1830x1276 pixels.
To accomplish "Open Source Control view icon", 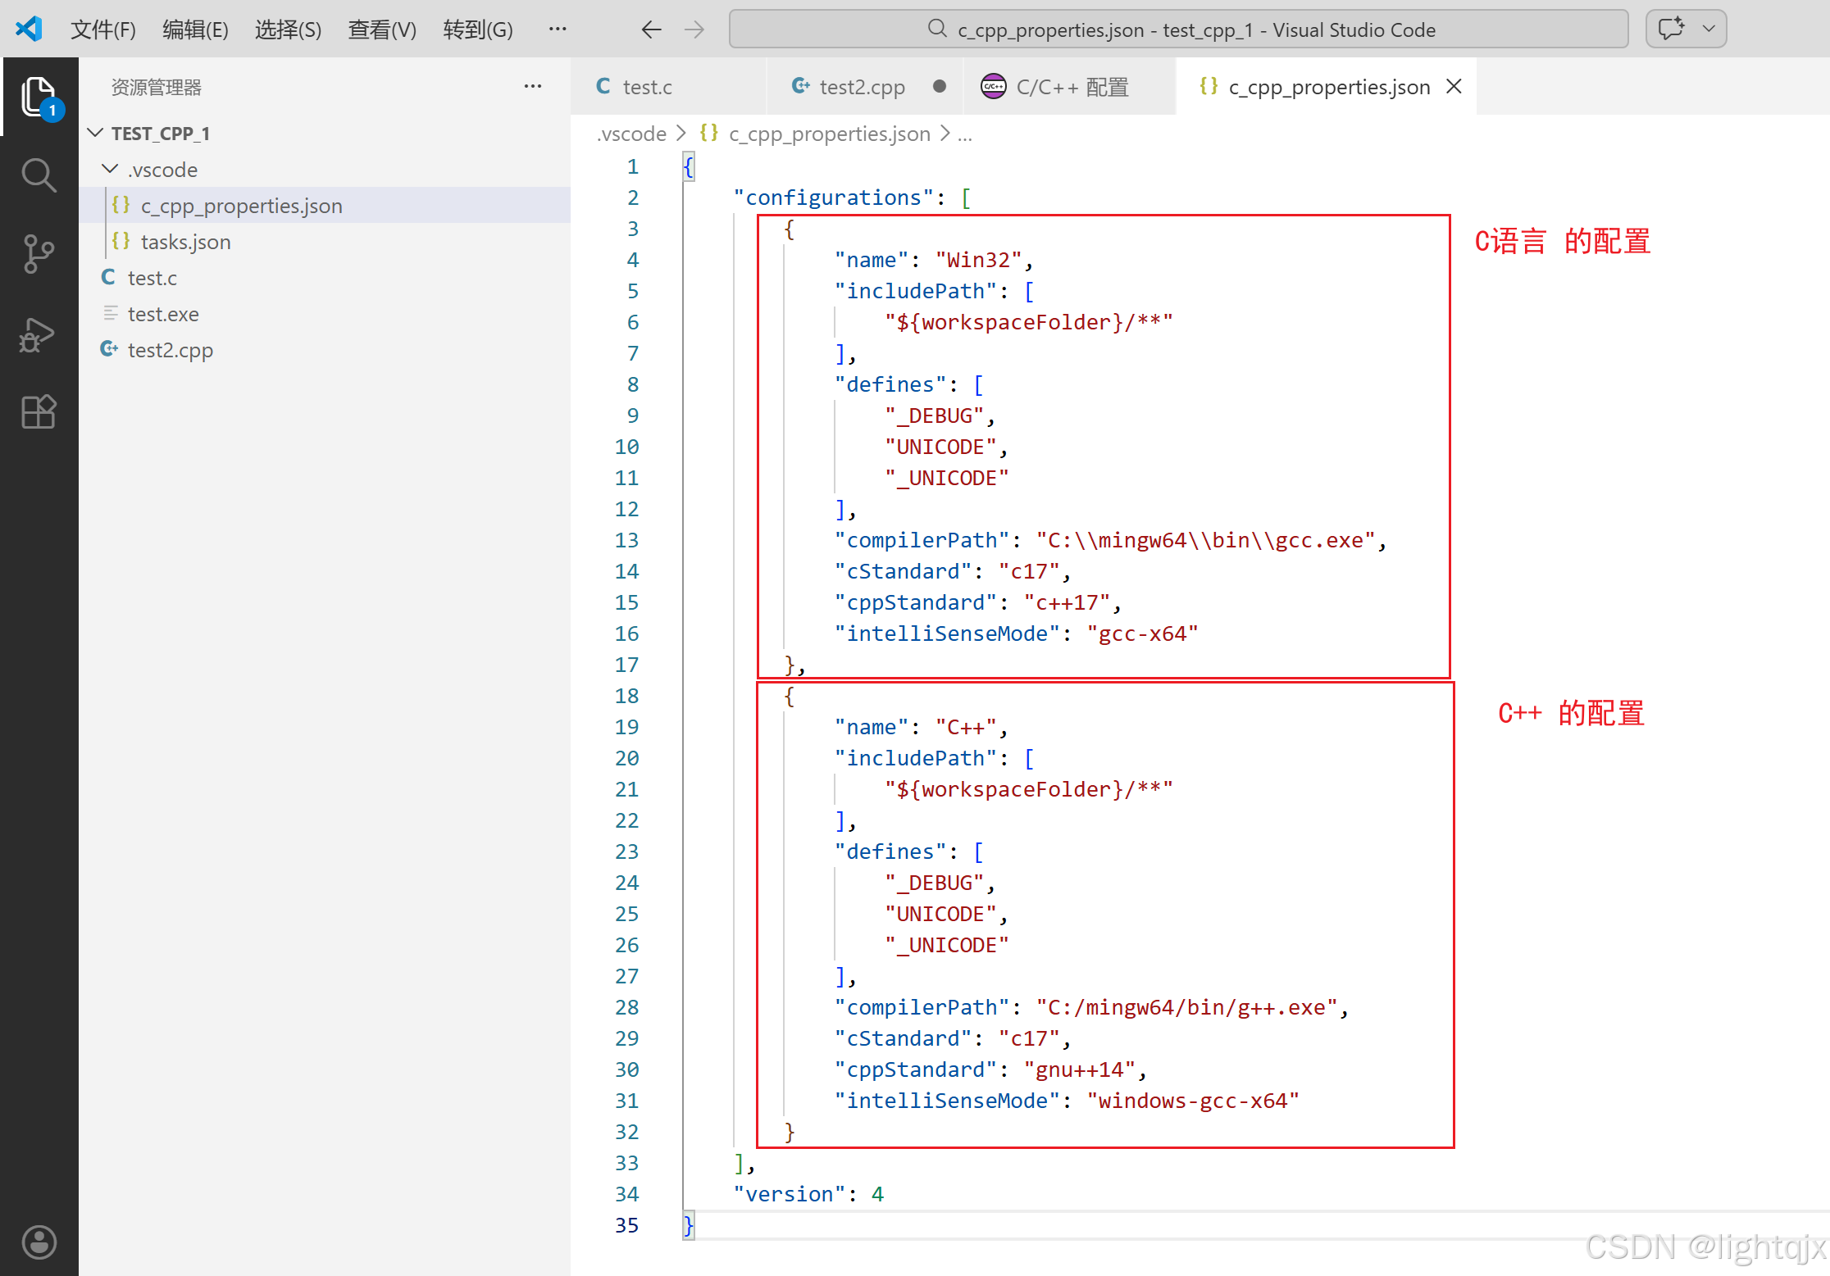I will coord(39,253).
